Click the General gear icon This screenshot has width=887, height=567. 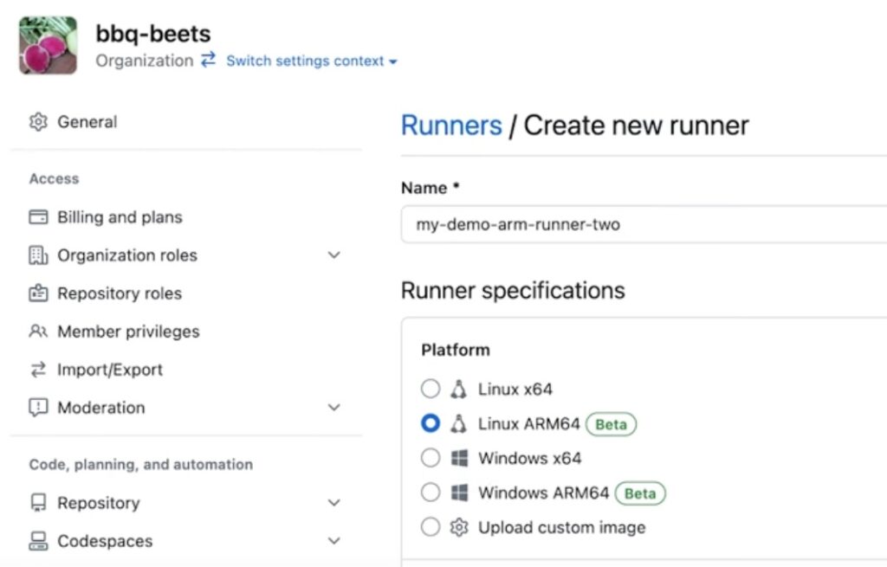click(x=38, y=121)
